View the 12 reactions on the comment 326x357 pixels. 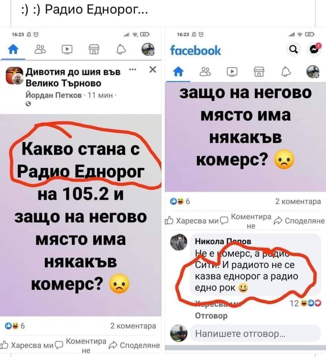[305, 303]
